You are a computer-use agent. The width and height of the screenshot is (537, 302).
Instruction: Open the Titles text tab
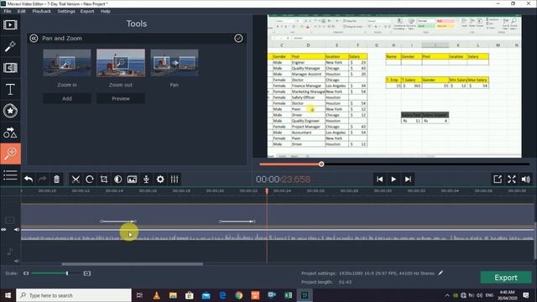(10, 90)
